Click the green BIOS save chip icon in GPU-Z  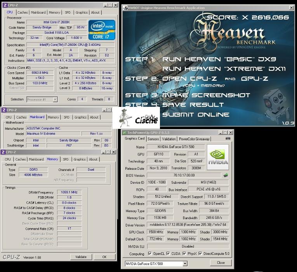(x=226, y=175)
